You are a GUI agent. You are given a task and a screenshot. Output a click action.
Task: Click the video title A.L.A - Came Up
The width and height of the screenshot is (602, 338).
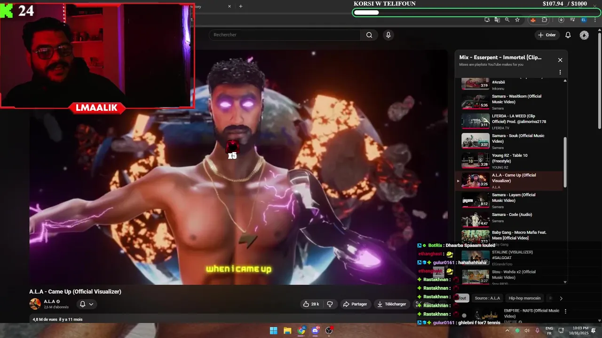coord(75,292)
